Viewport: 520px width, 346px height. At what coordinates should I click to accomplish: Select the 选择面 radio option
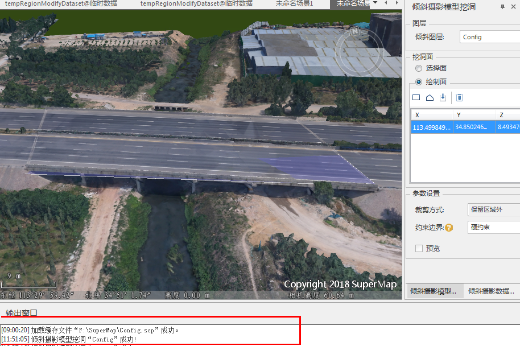[x=419, y=68]
